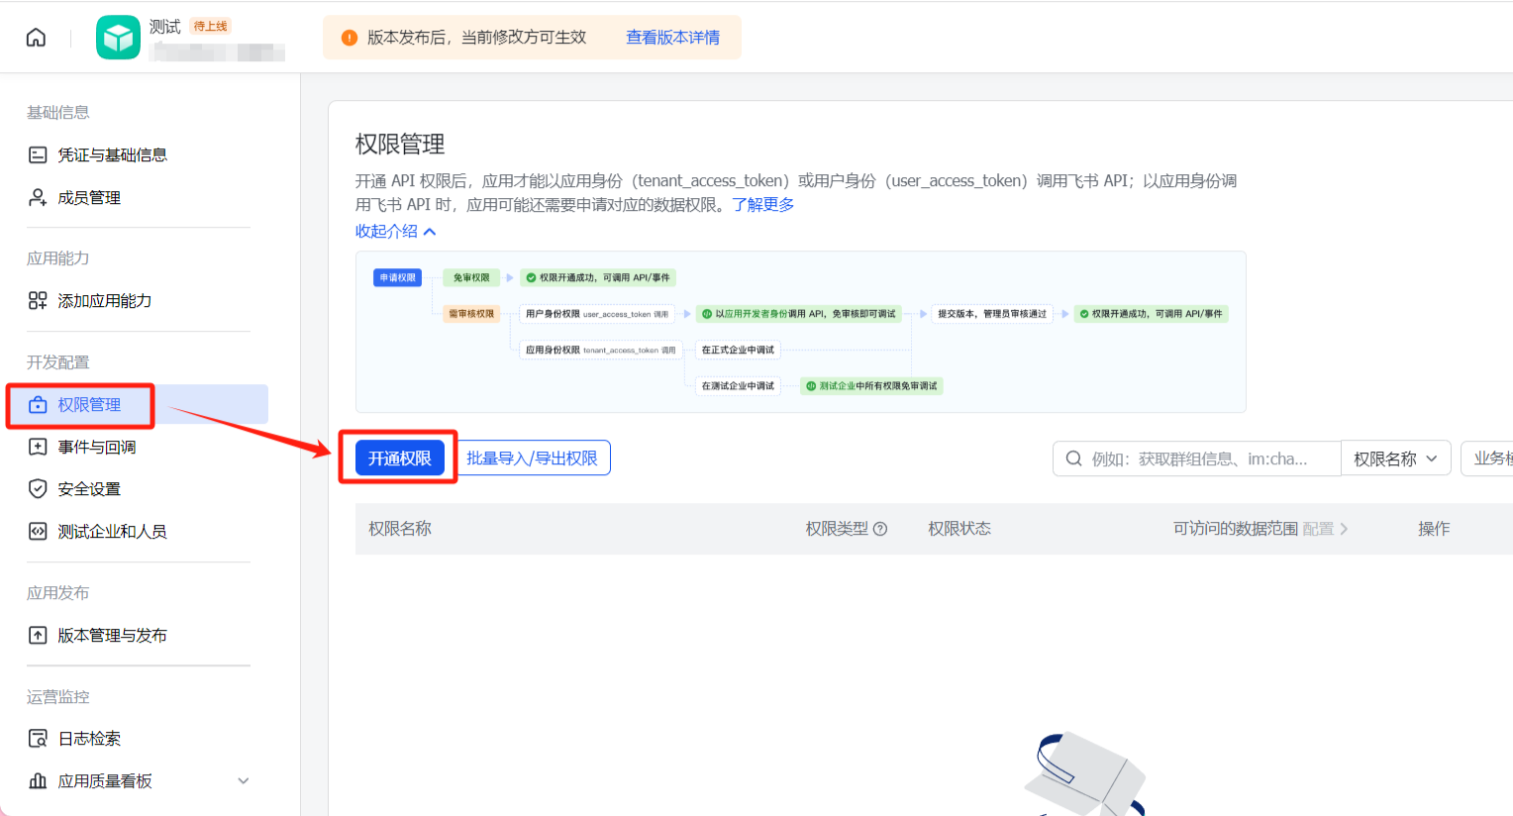
Task: Click the 了解更多 link
Action: (x=762, y=205)
